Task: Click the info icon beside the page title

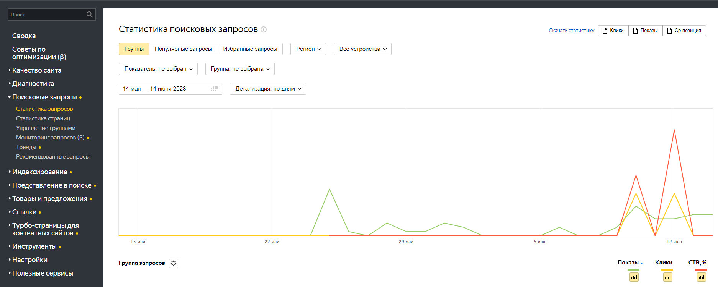Action: (x=264, y=29)
